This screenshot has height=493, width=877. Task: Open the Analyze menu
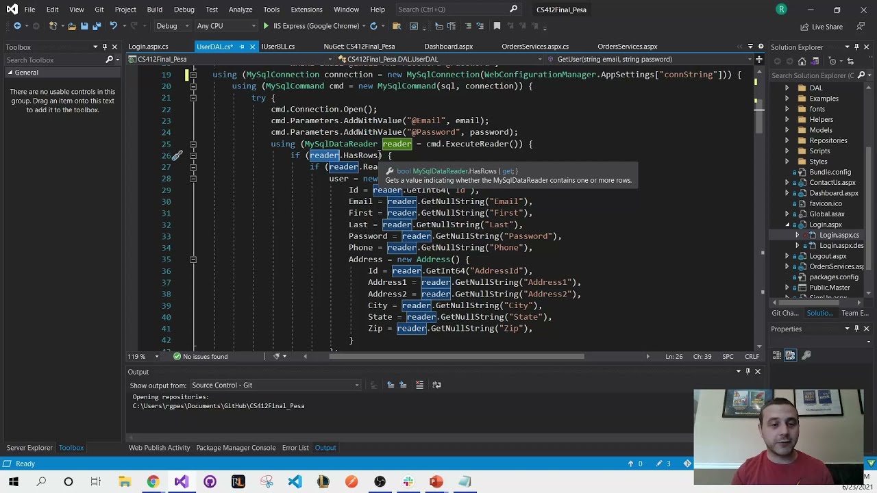[240, 9]
